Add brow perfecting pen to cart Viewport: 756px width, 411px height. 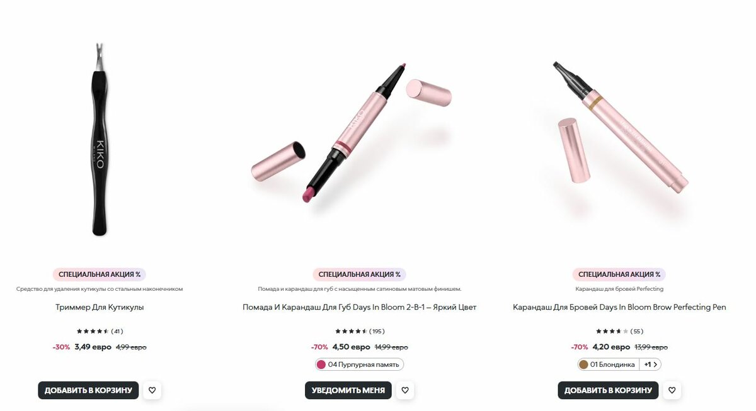[x=608, y=390]
